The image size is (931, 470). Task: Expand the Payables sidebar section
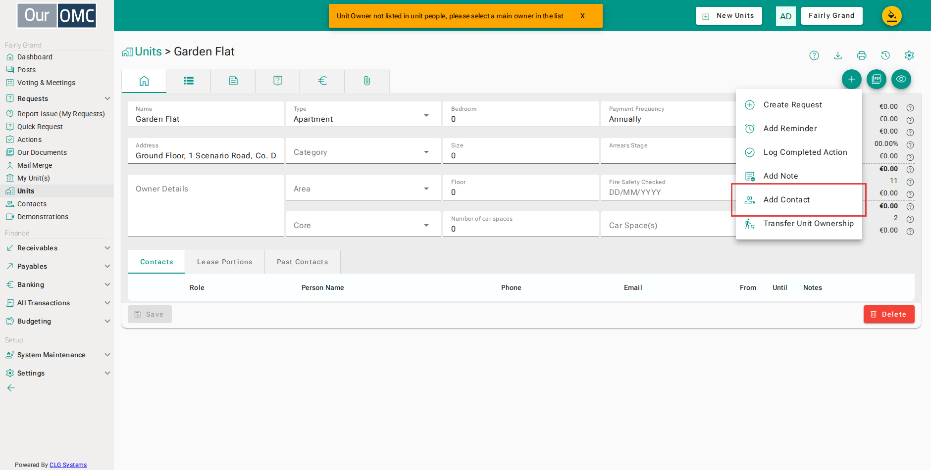coord(57,266)
